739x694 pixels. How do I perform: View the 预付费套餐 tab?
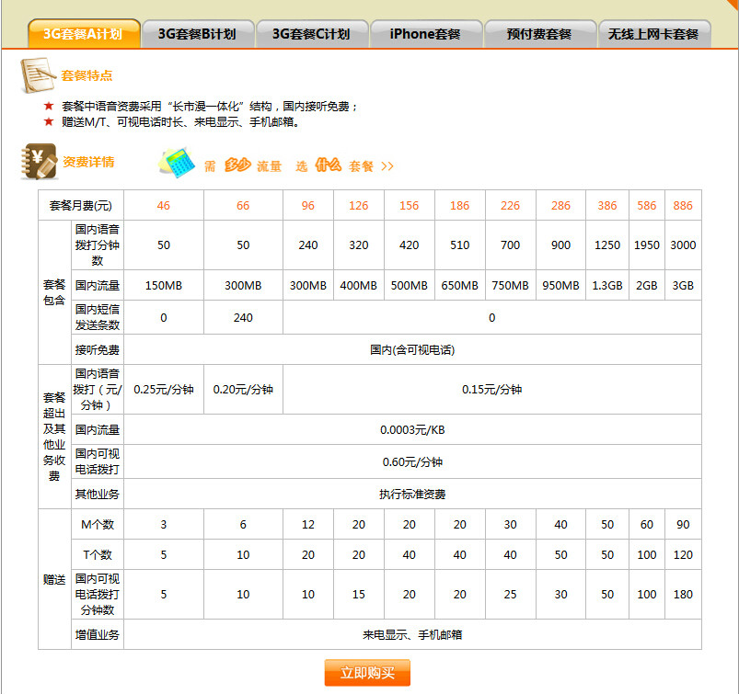pyautogui.click(x=539, y=32)
